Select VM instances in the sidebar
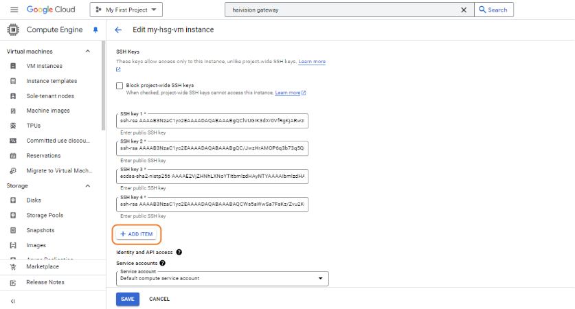This screenshot has height=309, width=575. click(44, 66)
